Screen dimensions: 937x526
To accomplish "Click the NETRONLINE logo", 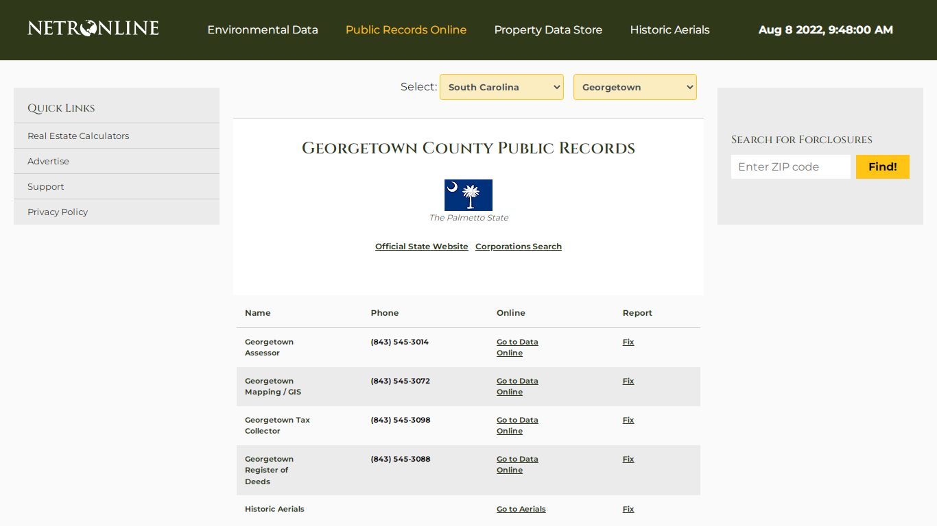I will (93, 28).
